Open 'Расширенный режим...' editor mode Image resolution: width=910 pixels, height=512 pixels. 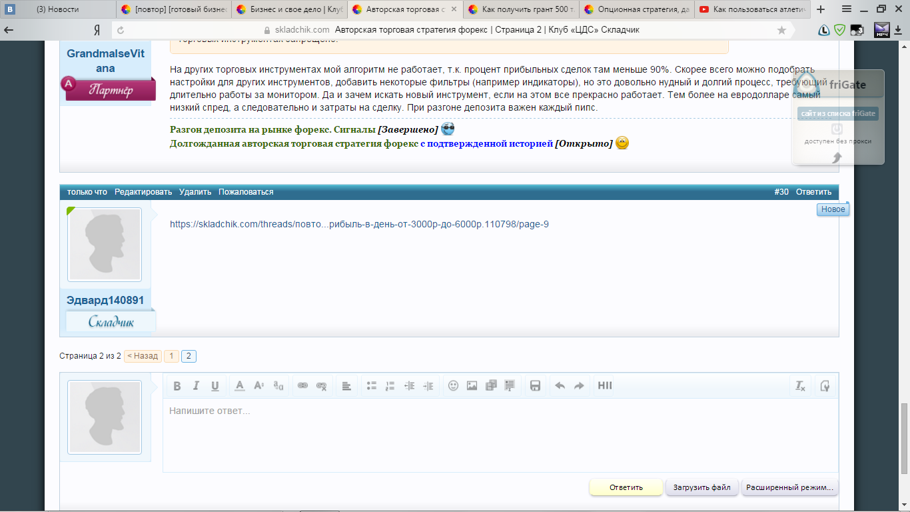[x=790, y=487]
